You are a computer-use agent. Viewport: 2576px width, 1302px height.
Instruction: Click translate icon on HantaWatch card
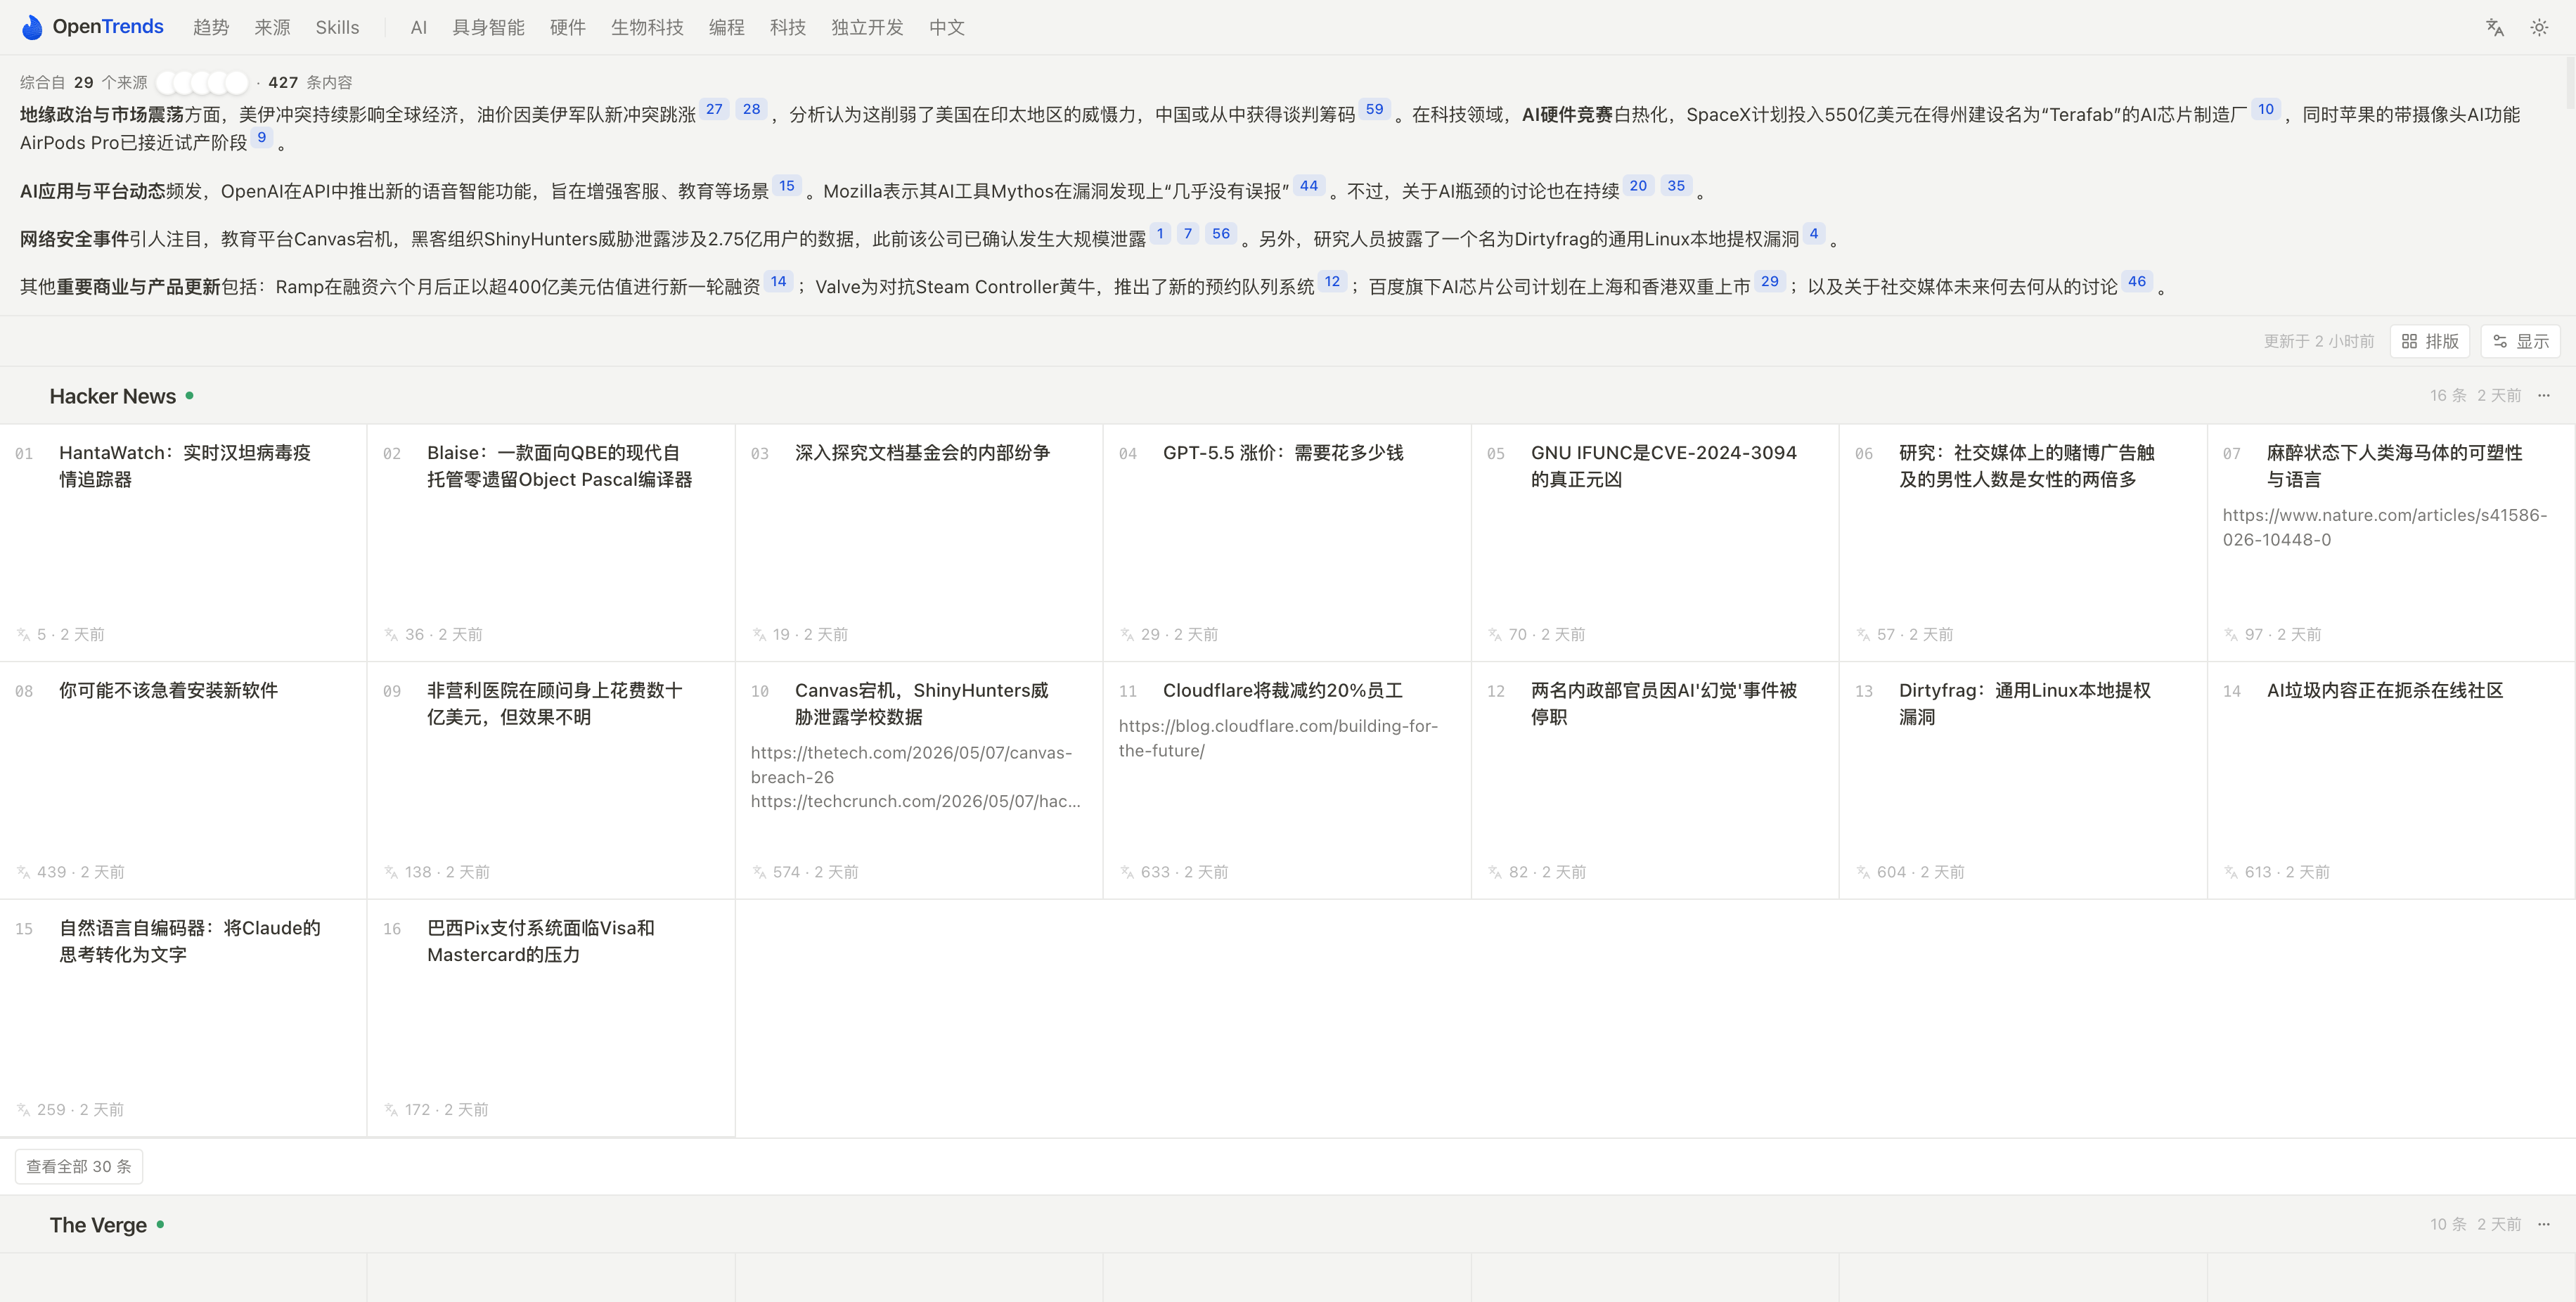(23, 634)
